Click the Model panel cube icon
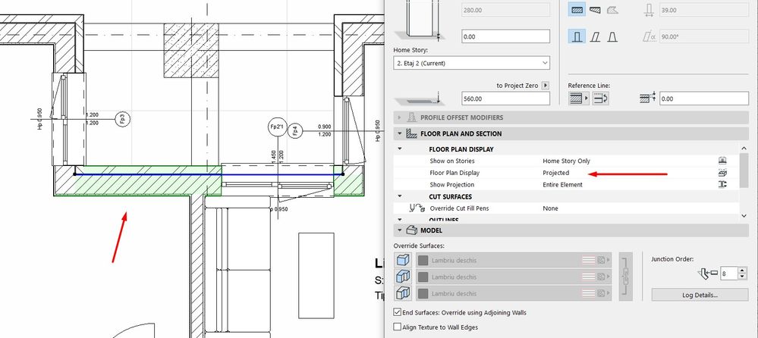This screenshot has width=758, height=338. [x=411, y=230]
